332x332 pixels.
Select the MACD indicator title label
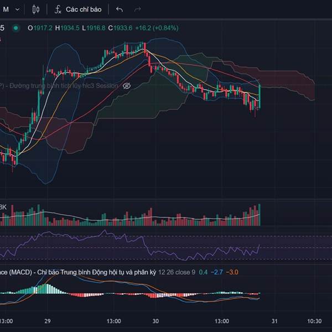[78, 272]
